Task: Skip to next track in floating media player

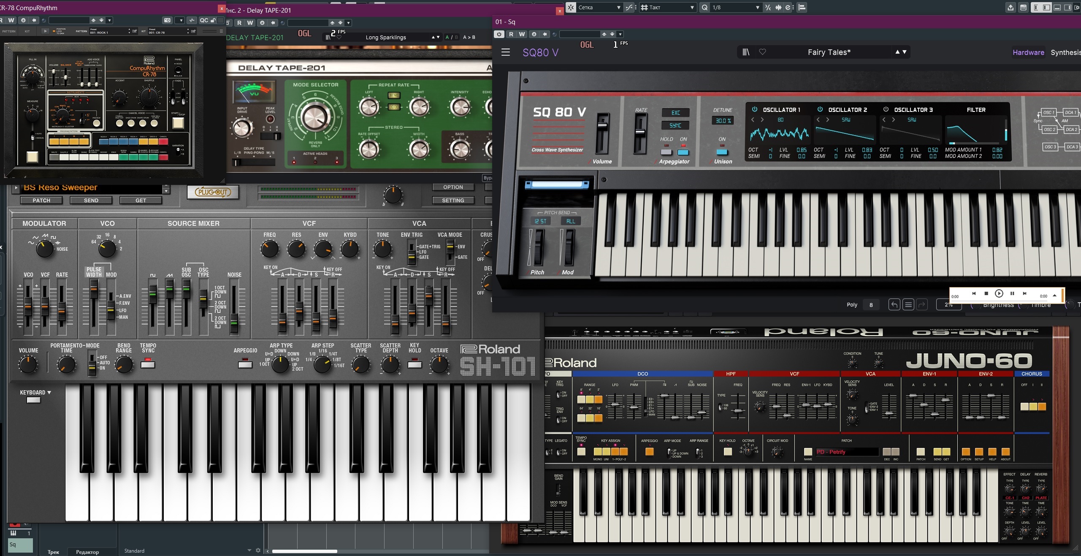Action: (x=1024, y=293)
